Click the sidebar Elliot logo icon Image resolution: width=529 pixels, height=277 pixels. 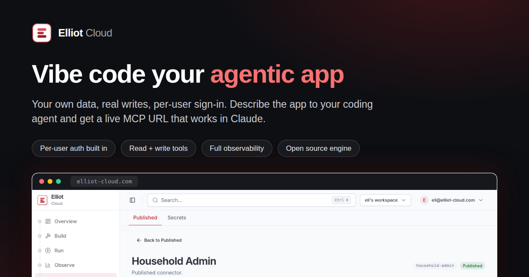coord(42,200)
